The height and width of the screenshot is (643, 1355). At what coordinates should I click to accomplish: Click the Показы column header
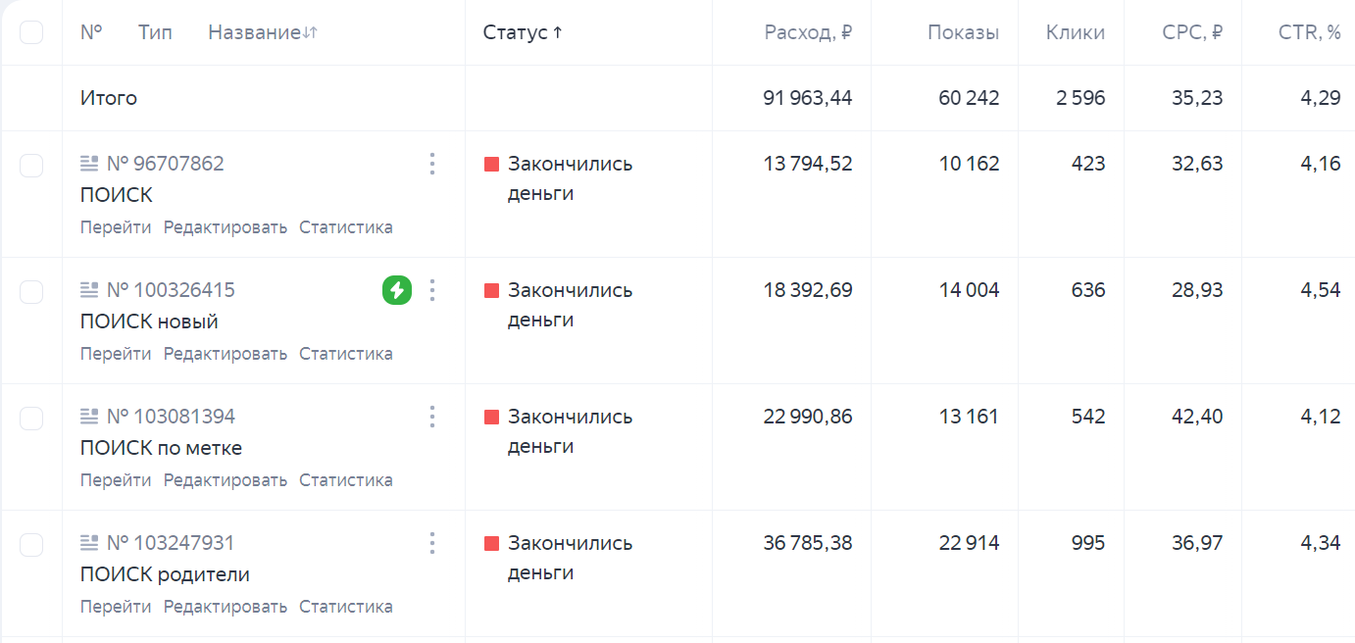click(x=963, y=32)
